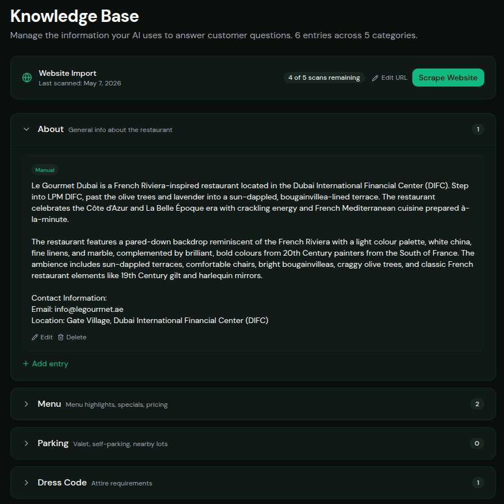Click the 'Manage the information your AI uses' description
This screenshot has width=504, height=504.
point(214,35)
